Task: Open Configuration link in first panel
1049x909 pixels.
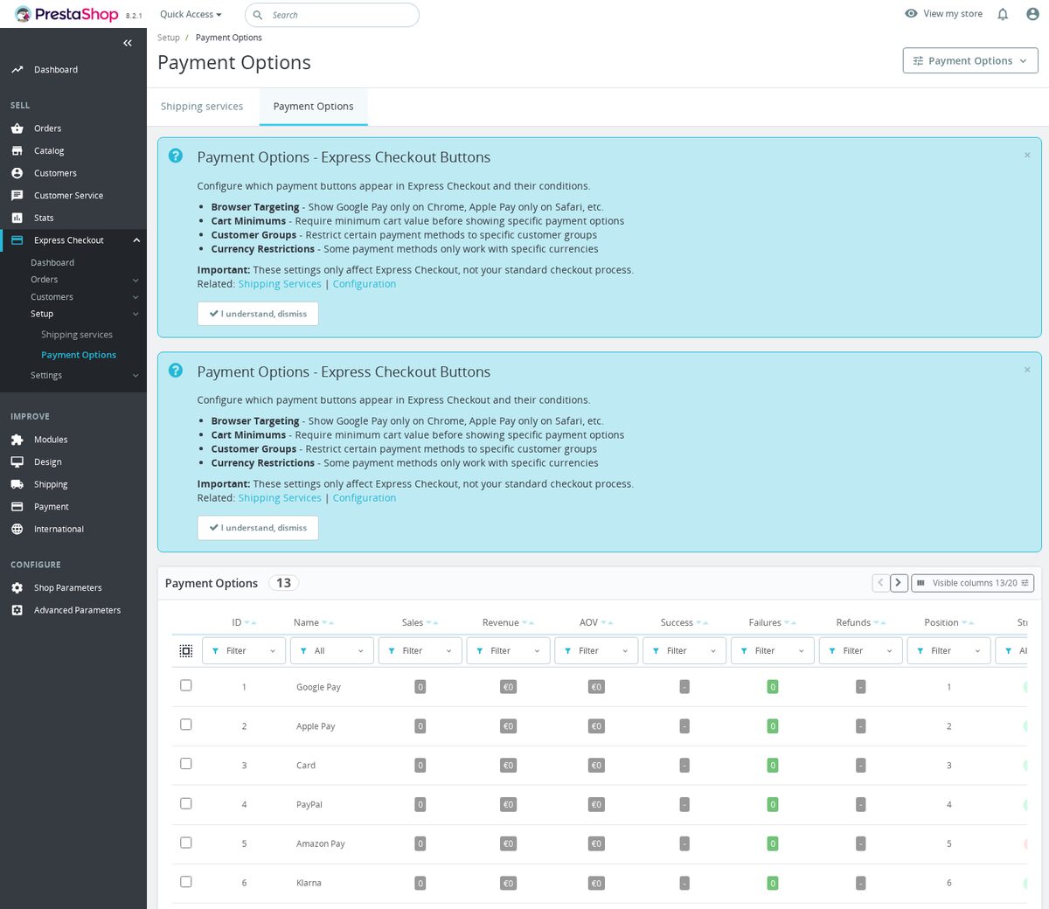Action: (x=365, y=284)
